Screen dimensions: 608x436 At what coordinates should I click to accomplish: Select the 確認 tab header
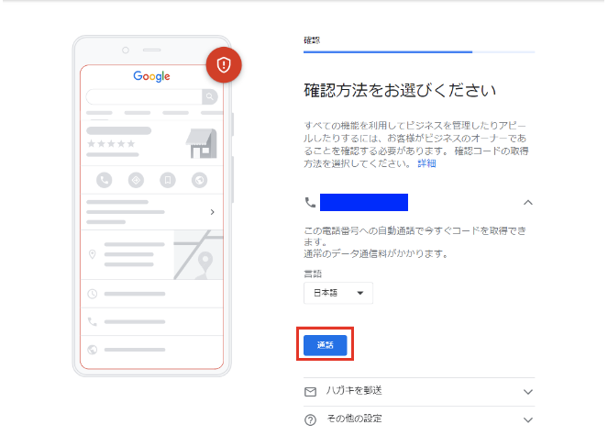(x=313, y=40)
